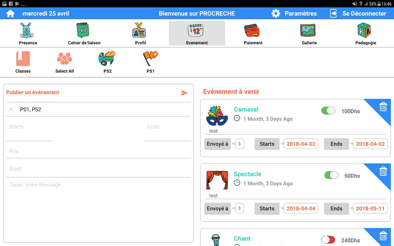Click the Select All people icon

click(65, 58)
